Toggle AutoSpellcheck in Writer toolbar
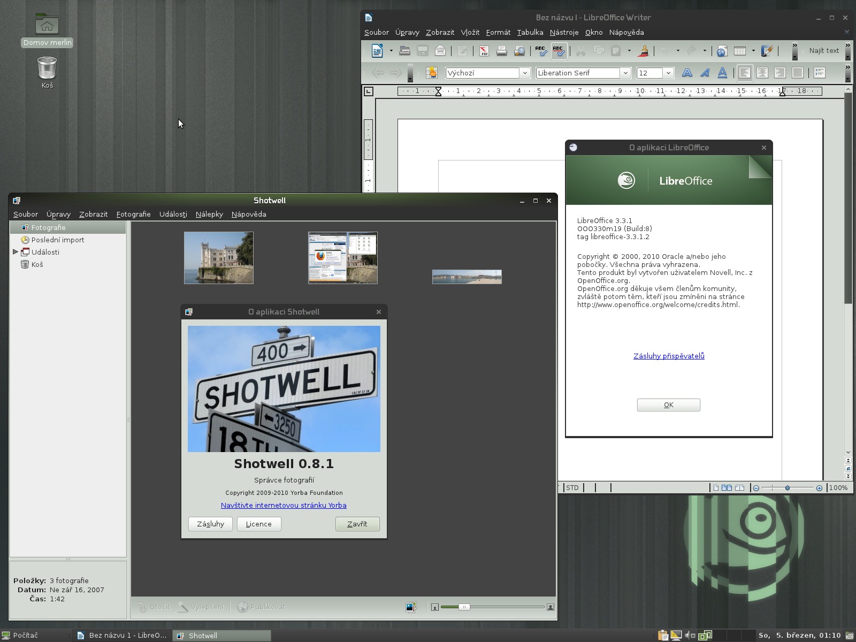The image size is (856, 642). coord(559,51)
